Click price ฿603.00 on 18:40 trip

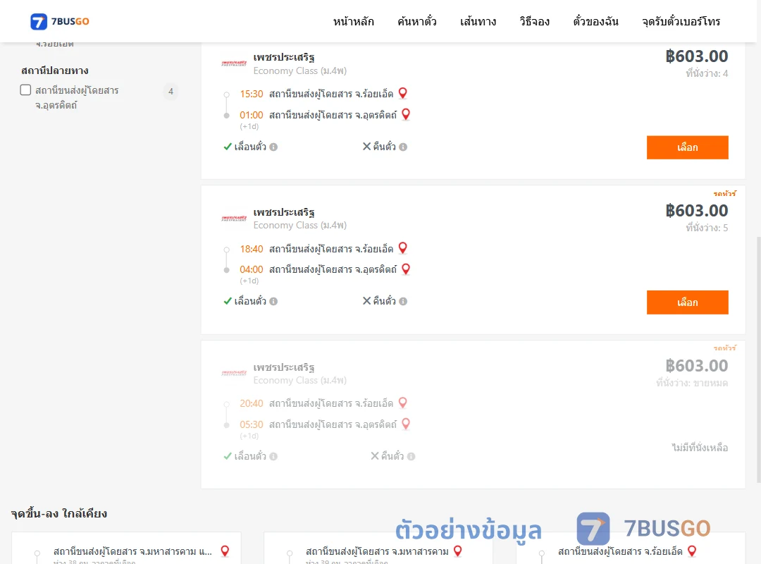[696, 210]
